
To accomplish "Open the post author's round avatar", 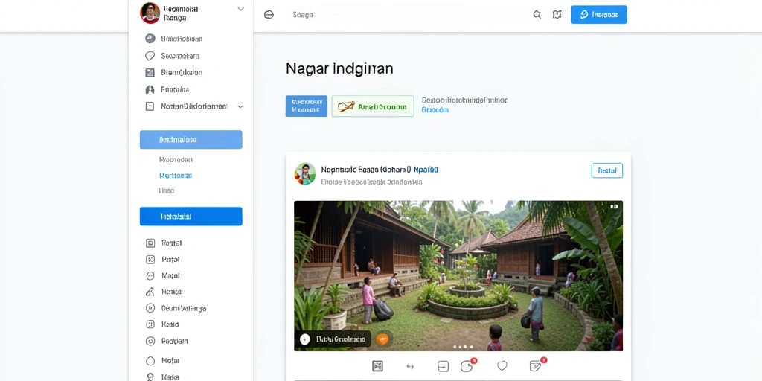I will 305,173.
